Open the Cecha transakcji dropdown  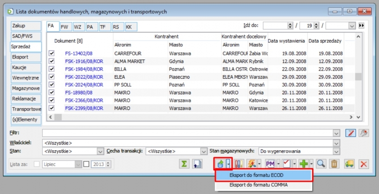point(204,152)
